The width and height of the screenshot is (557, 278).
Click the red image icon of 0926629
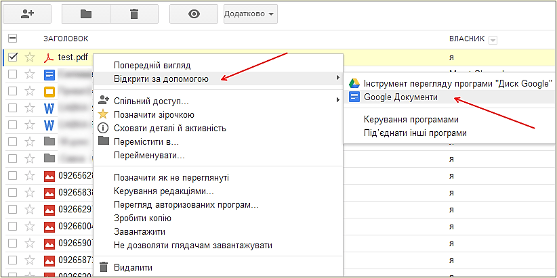coord(49,210)
